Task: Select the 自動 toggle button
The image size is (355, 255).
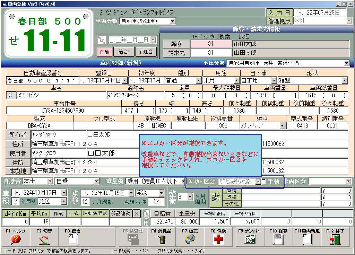Action: coord(104,52)
